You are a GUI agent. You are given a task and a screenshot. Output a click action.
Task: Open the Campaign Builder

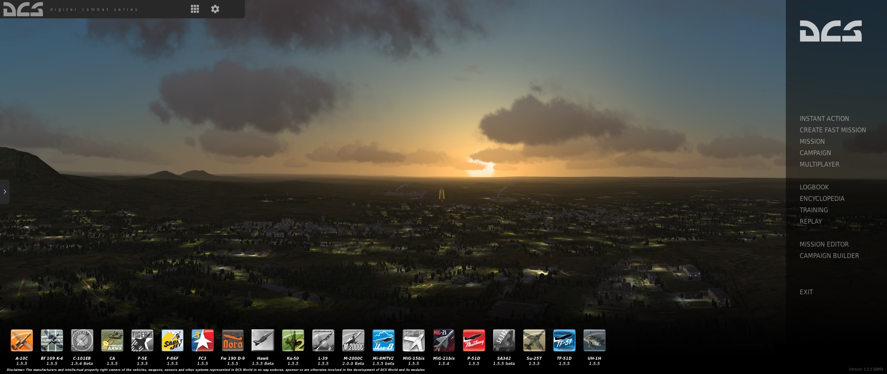coord(829,256)
